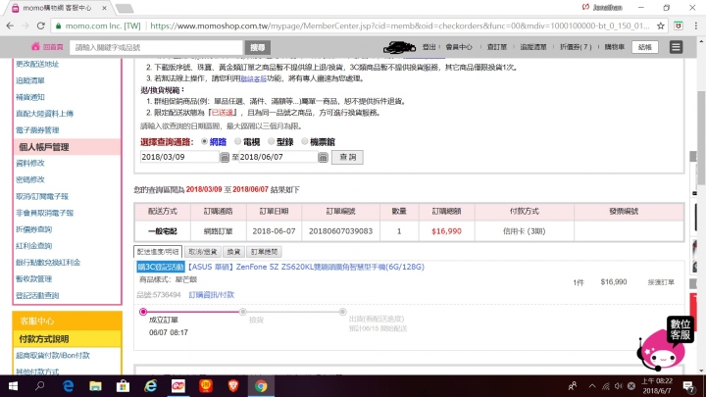Viewport: 706px width, 397px height.
Task: Open the 訂購資訊/付款 link
Action: pyautogui.click(x=211, y=295)
